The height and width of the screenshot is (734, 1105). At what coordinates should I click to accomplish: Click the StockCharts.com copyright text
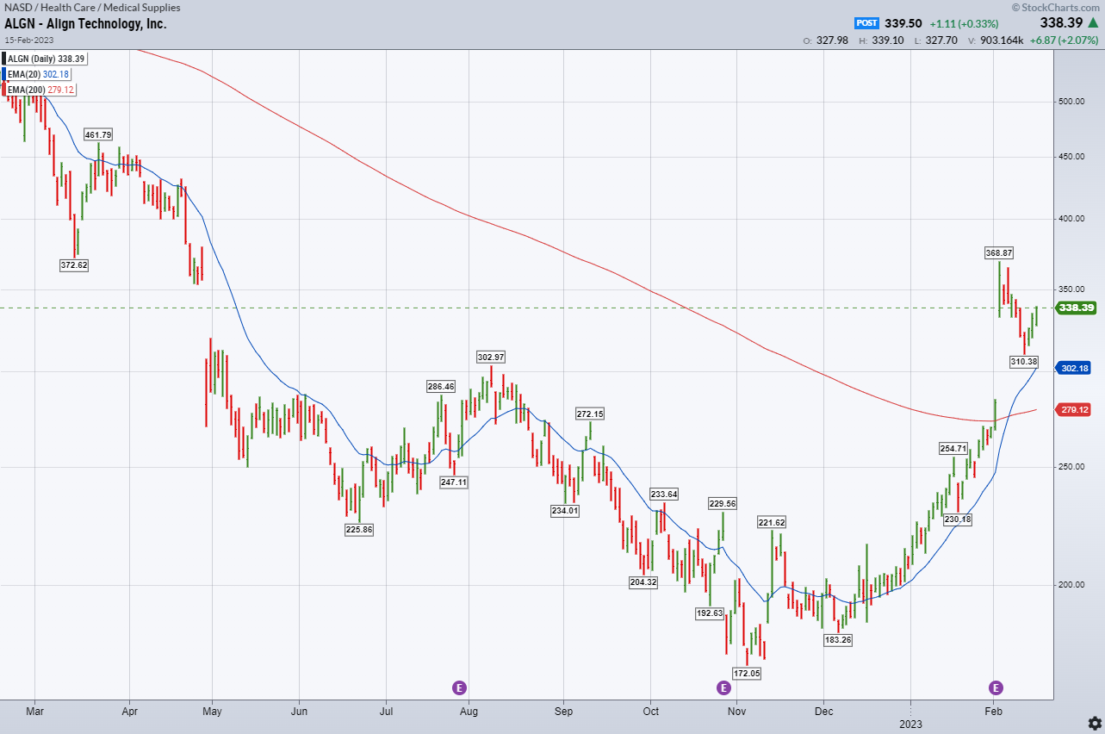pos(1056,8)
